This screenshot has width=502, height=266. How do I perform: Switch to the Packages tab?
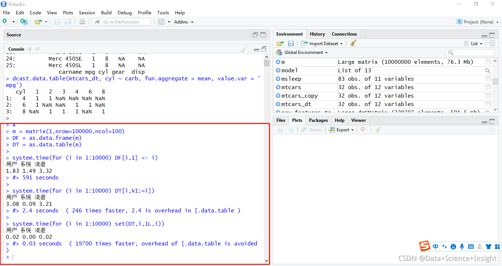pos(318,120)
